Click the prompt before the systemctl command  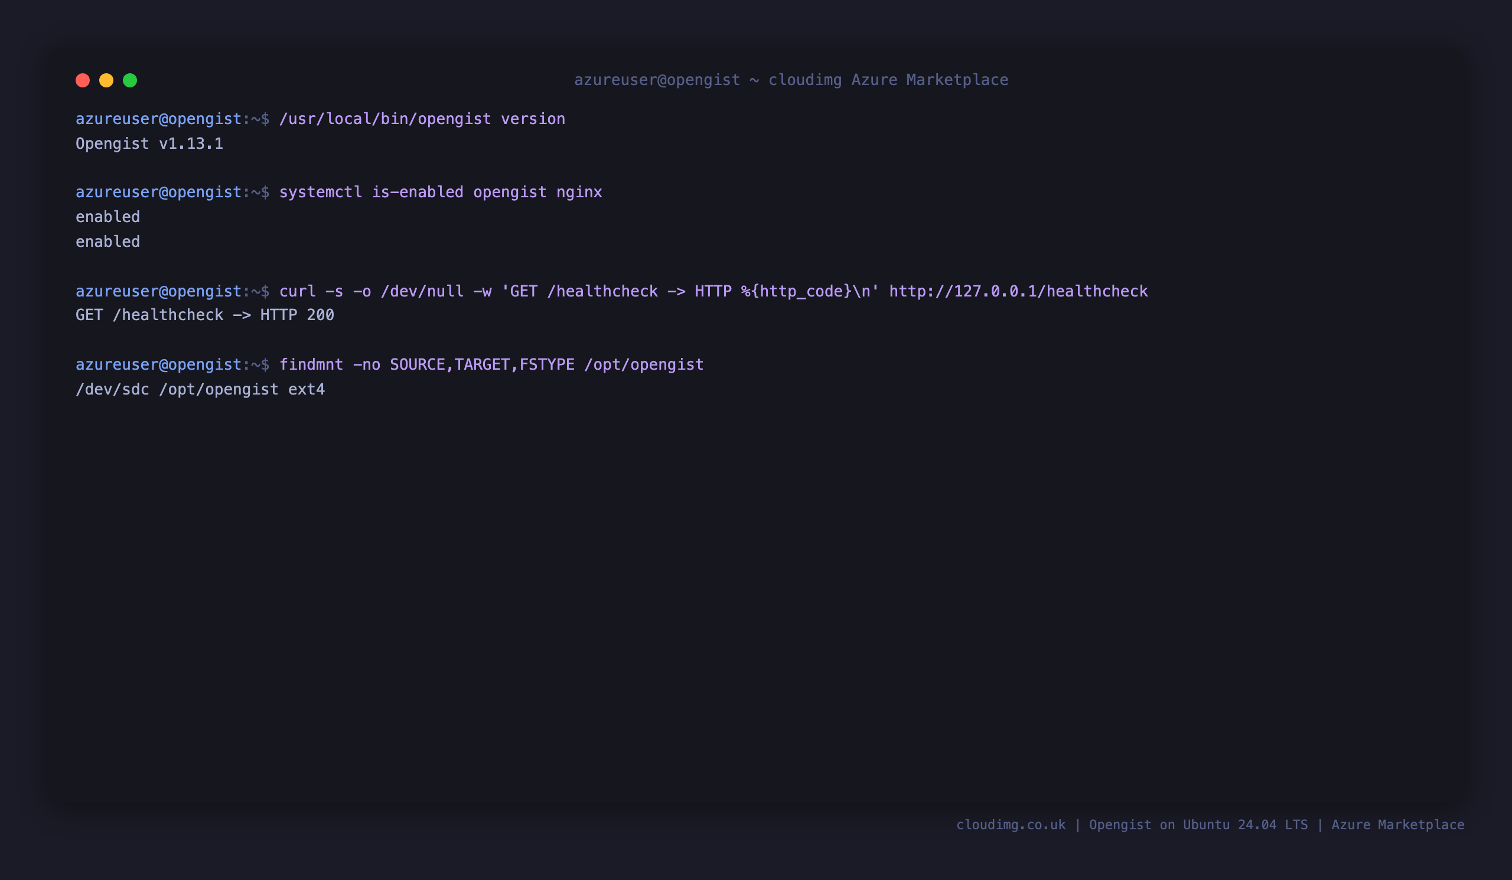(173, 192)
